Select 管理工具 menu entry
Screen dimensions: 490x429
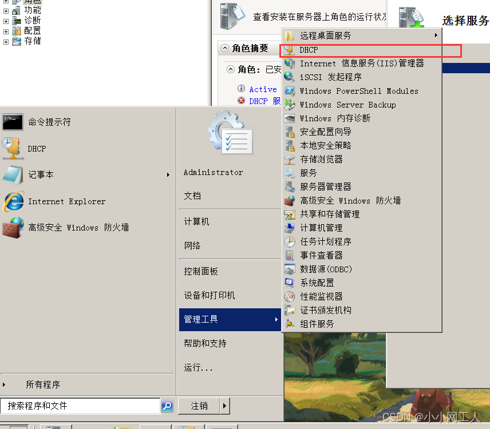230,319
